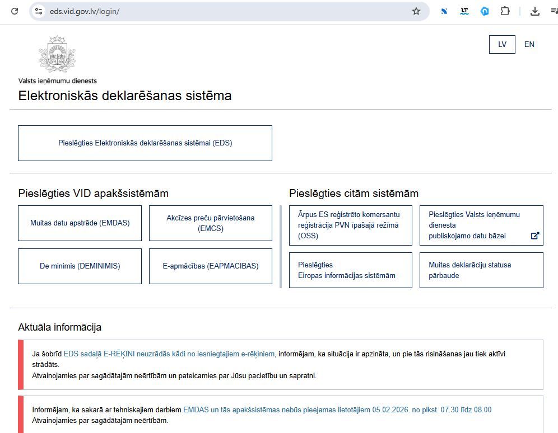Image resolution: width=558 pixels, height=433 pixels.
Task: Open the browser Downloads icon
Action: 534,11
